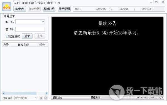Click the 当前学时 label
The height and width of the screenshot is (105, 167).
point(124,9)
